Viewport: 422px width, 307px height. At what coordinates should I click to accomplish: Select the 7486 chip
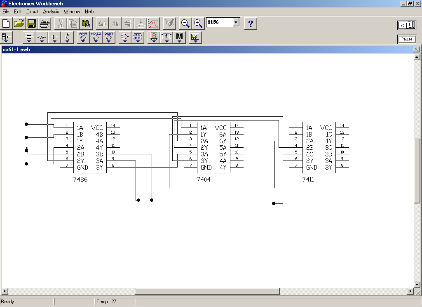[x=90, y=147]
